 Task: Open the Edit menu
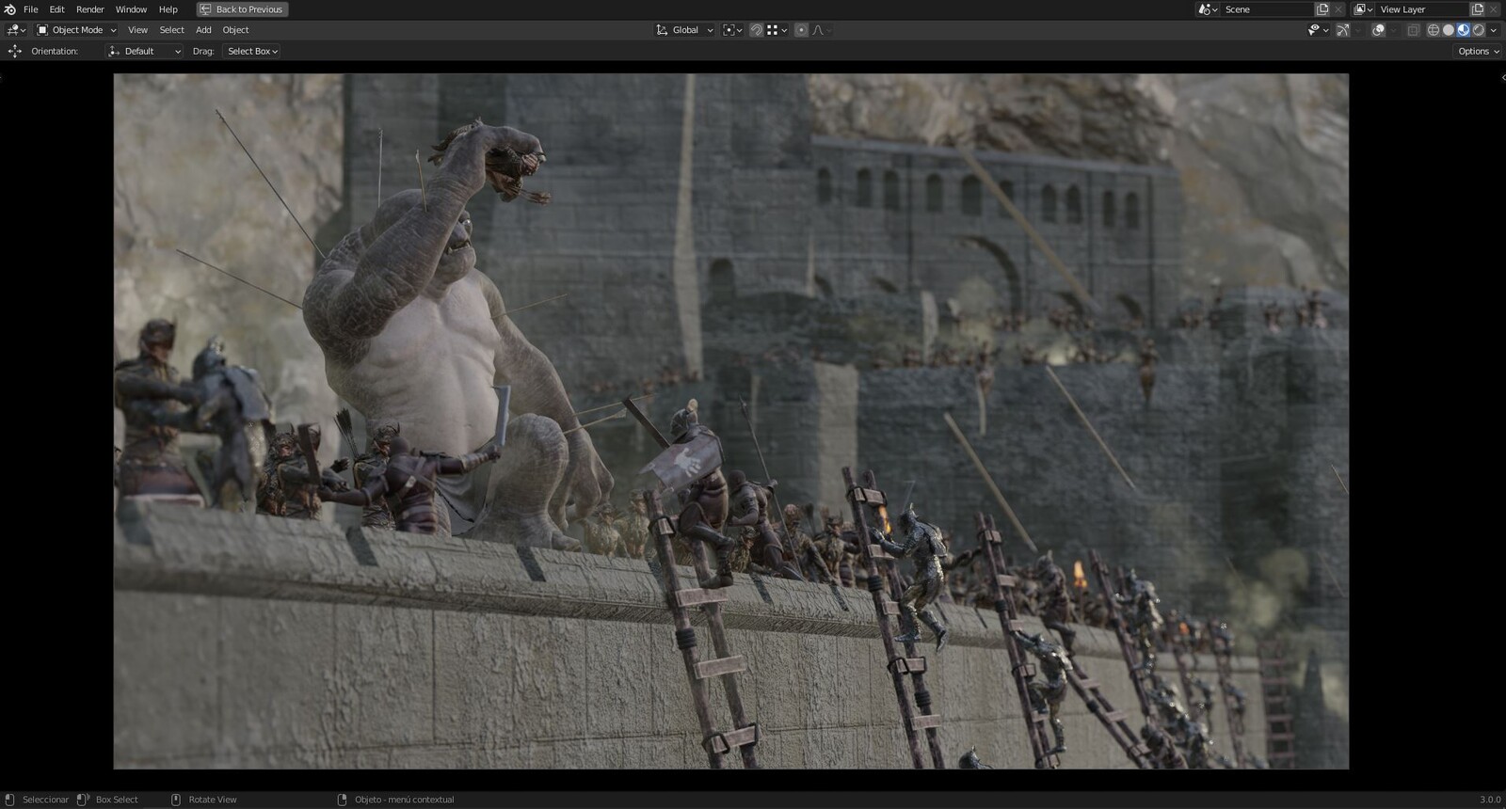(56, 9)
